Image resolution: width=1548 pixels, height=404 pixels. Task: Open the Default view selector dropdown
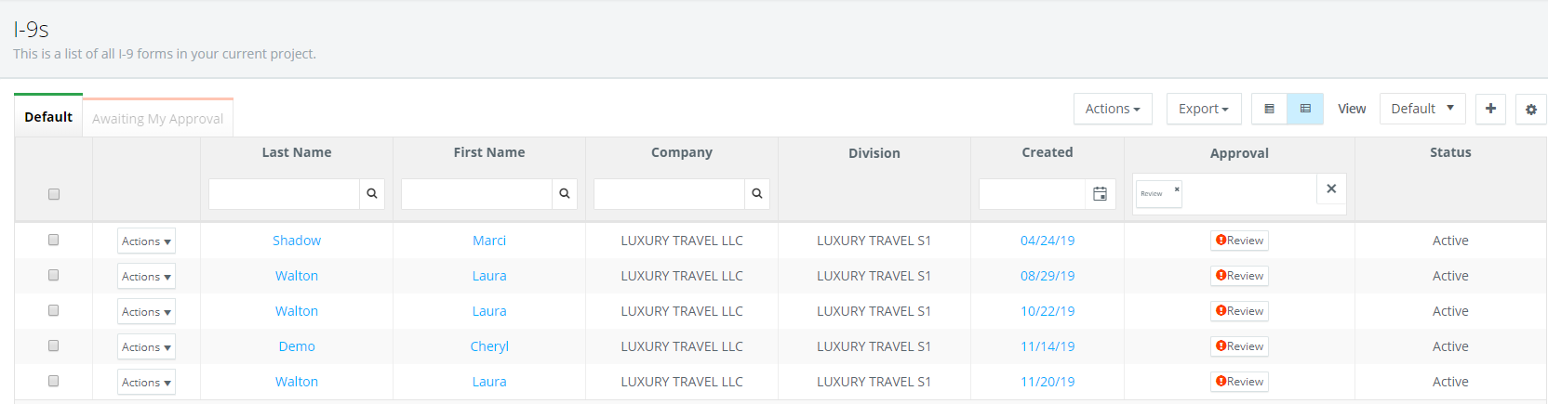tap(1421, 109)
